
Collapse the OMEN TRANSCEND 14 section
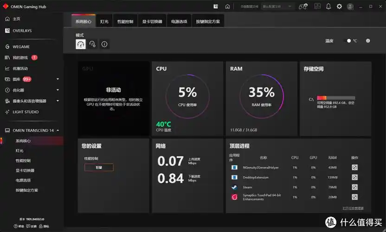coord(58,130)
